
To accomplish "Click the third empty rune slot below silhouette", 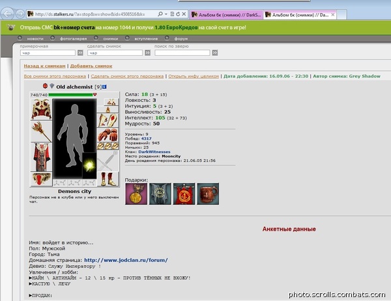I will pyautogui.click(x=89, y=183).
